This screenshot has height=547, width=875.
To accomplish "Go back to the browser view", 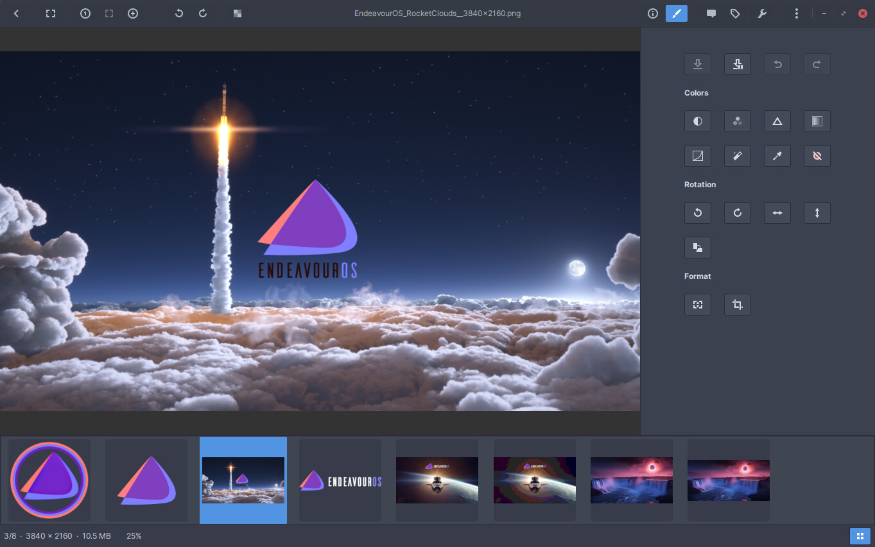I will click(16, 13).
